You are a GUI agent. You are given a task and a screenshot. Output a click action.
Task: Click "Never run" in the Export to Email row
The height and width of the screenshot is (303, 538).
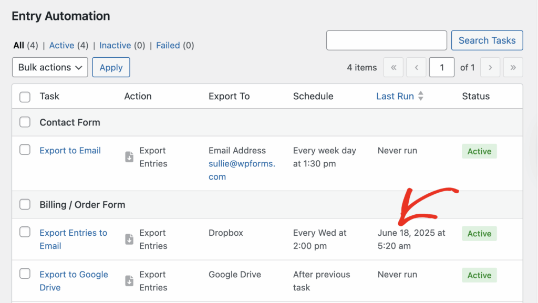[x=397, y=151]
